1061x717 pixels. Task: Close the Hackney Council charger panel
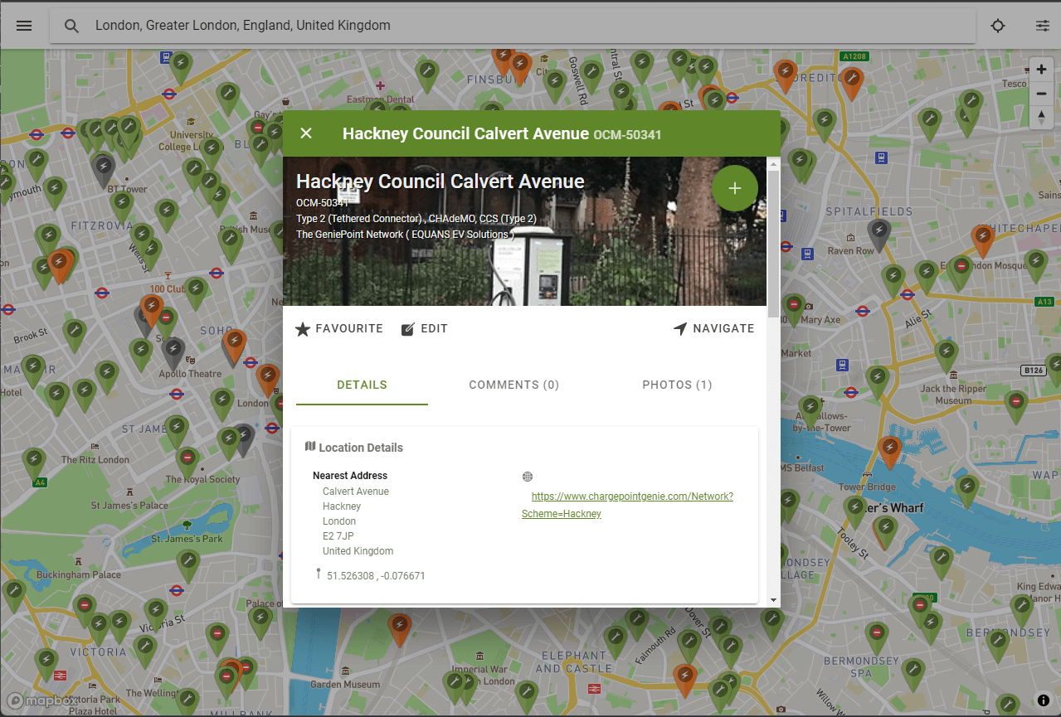[306, 133]
